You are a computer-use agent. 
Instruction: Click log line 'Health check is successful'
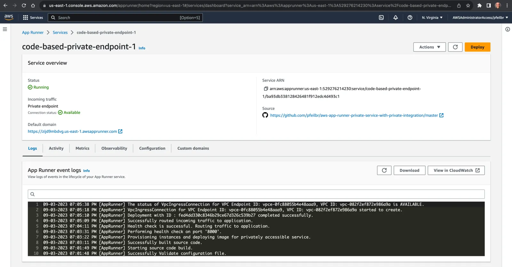156,226
